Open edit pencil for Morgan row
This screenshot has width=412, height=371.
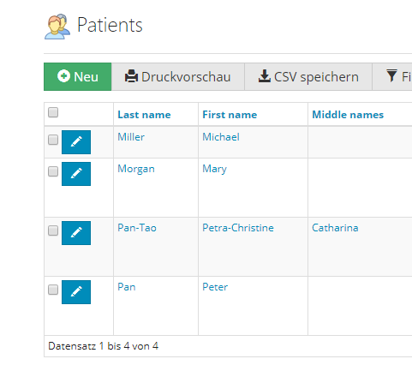tap(76, 174)
